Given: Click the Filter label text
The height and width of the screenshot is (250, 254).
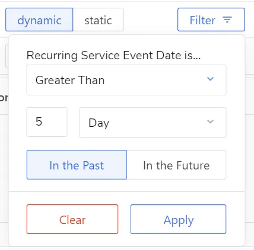Looking at the screenshot, I should point(202,20).
